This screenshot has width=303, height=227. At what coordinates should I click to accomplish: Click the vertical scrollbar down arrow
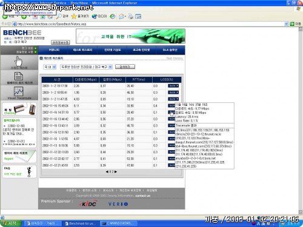tap(301, 212)
